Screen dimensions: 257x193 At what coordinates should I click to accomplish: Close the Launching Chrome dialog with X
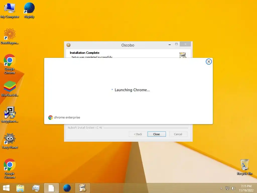[x=209, y=62]
